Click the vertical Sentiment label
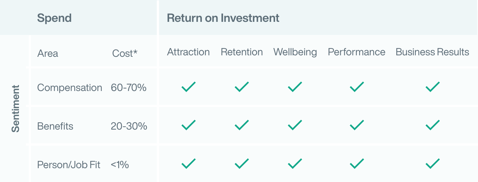The image size is (478, 182). tap(16, 108)
